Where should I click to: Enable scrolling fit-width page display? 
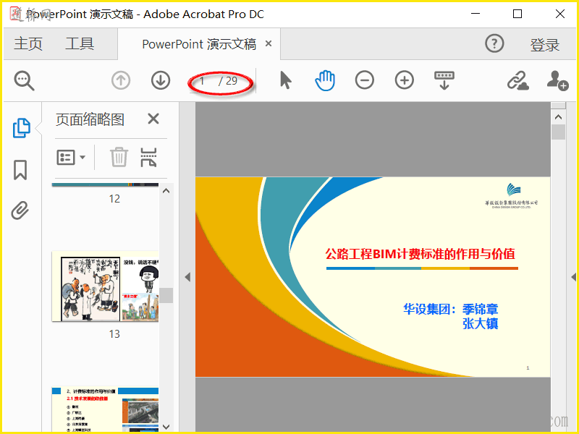444,80
